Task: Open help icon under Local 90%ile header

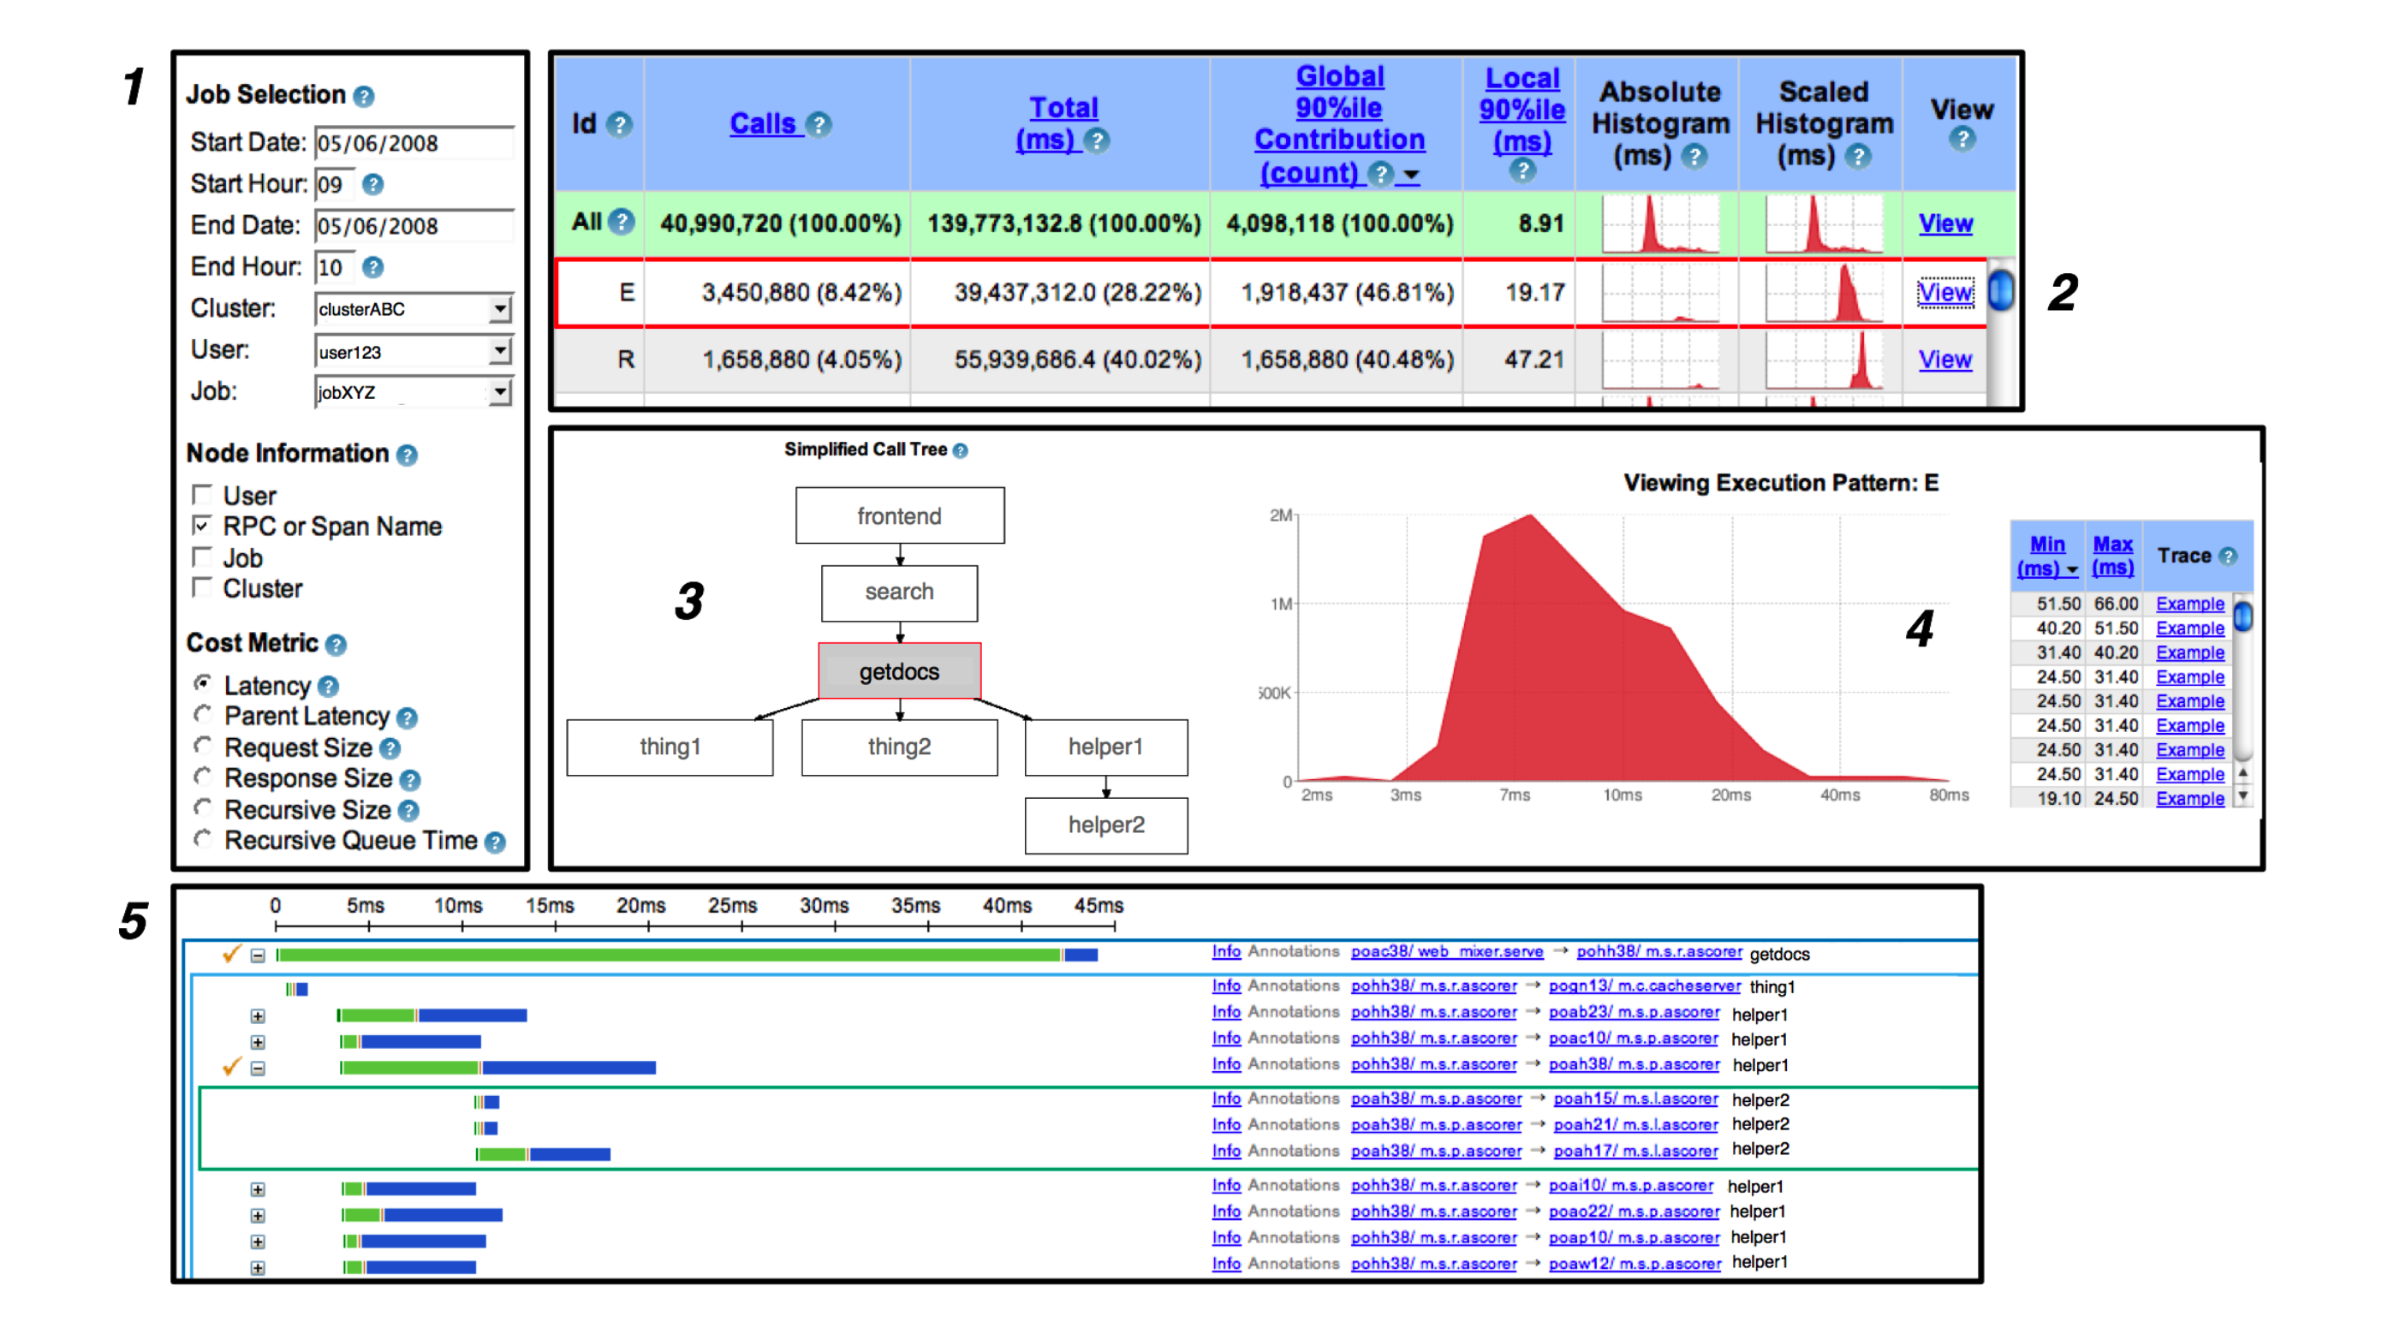Action: coord(1522,171)
